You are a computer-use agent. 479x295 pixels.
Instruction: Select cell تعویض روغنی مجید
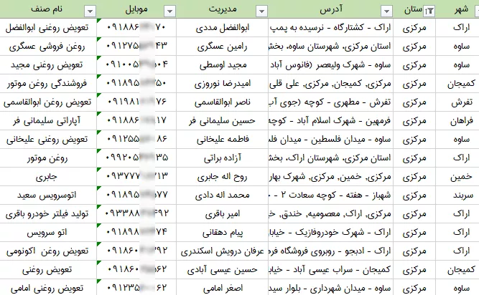48,65
